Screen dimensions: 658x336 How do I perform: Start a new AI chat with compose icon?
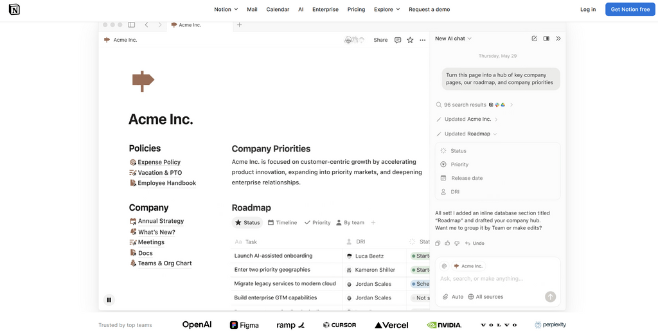[x=534, y=39]
